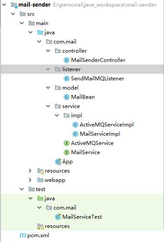164x242 pixels.
Task: Click the service package icon
Action: coord(58,106)
